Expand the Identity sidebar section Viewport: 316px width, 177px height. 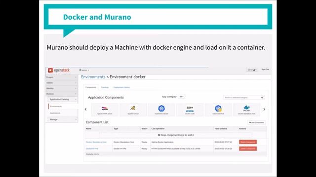click(61, 88)
